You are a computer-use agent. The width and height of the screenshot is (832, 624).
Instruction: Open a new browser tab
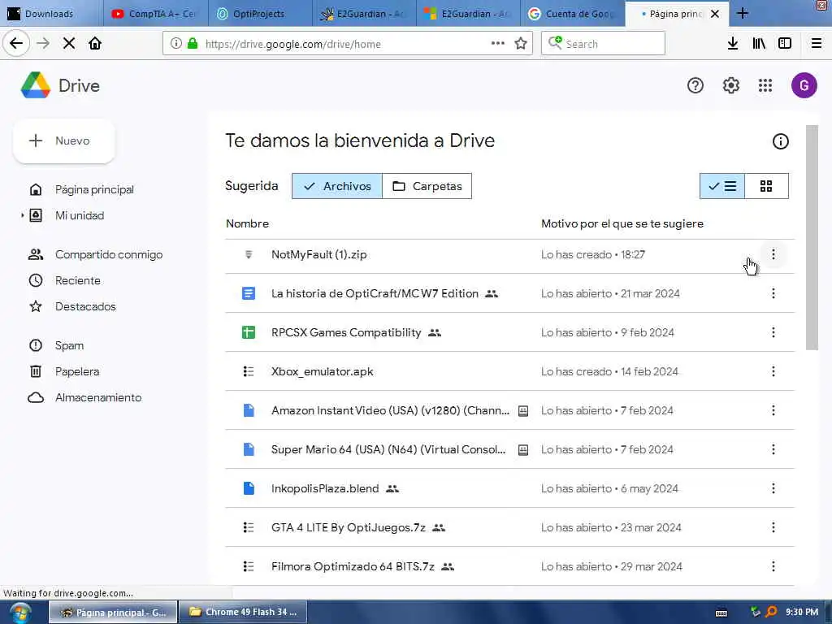click(x=743, y=14)
